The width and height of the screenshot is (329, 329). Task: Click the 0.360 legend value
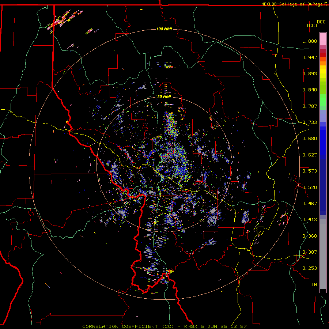point(310,236)
